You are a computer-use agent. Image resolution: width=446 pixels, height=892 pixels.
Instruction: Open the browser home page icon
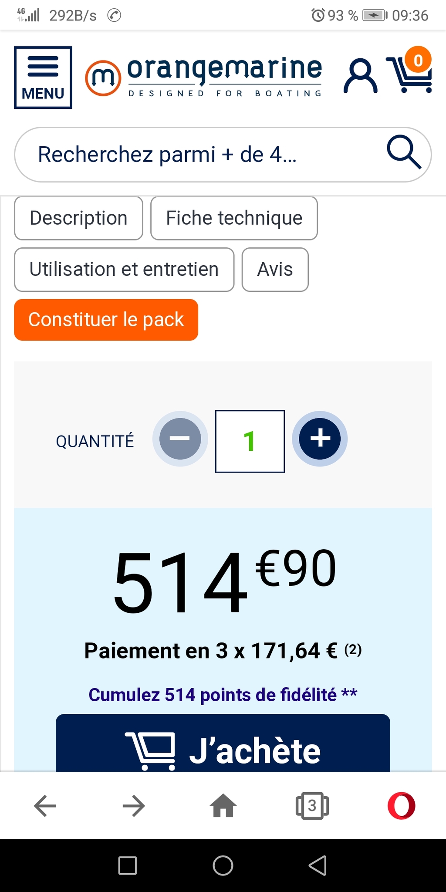tap(223, 806)
